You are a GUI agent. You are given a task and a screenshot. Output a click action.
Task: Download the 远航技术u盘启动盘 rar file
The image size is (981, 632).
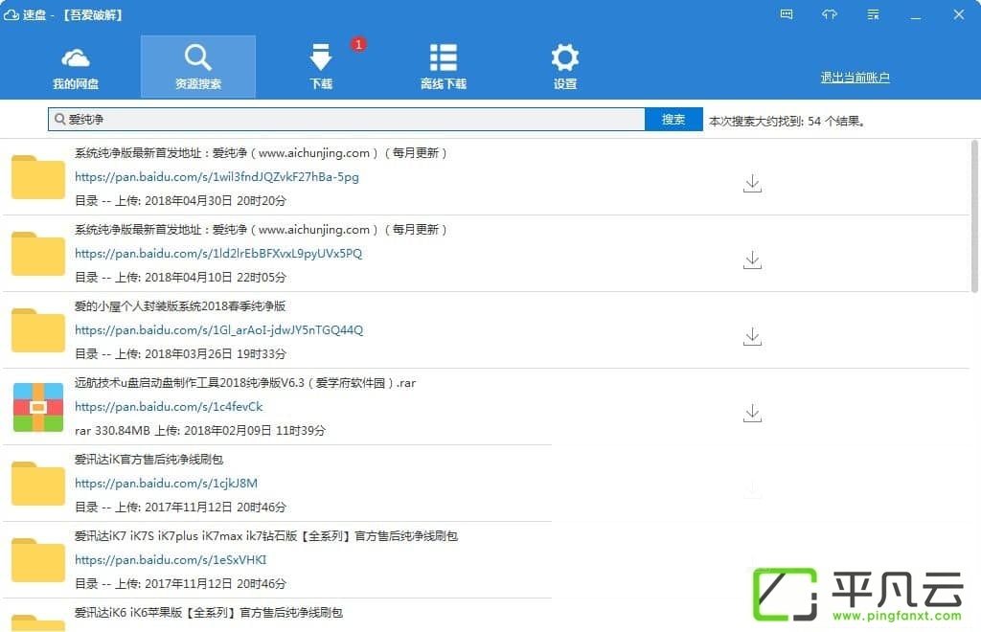pyautogui.click(x=752, y=413)
